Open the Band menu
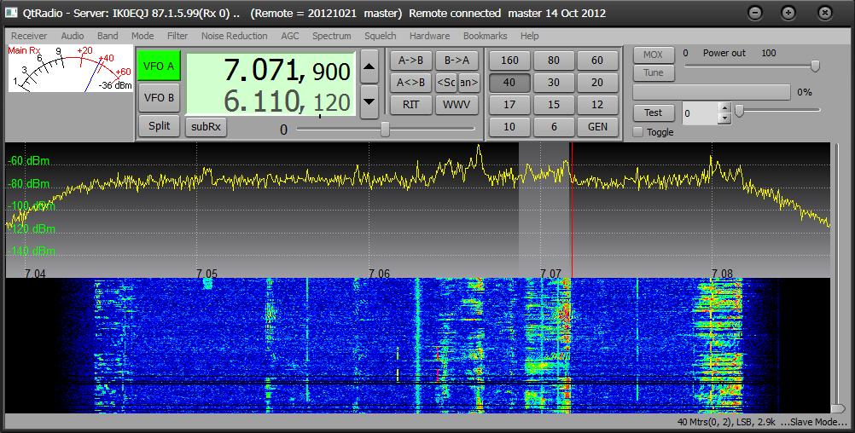The width and height of the screenshot is (855, 433). [x=108, y=36]
